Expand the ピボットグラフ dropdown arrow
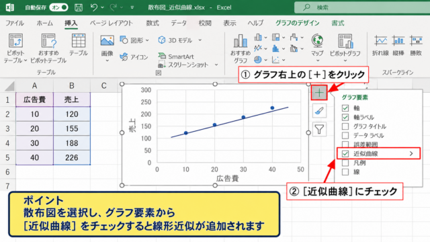The width and height of the screenshot is (430, 242). (x=345, y=61)
